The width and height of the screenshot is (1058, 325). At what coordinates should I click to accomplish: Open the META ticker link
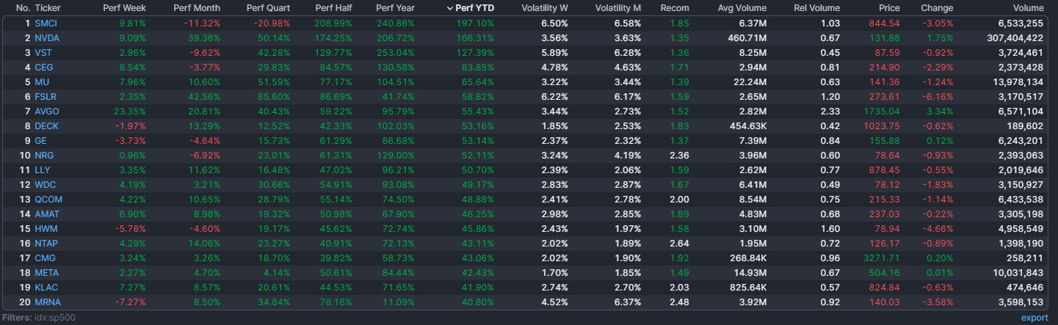[x=47, y=273]
